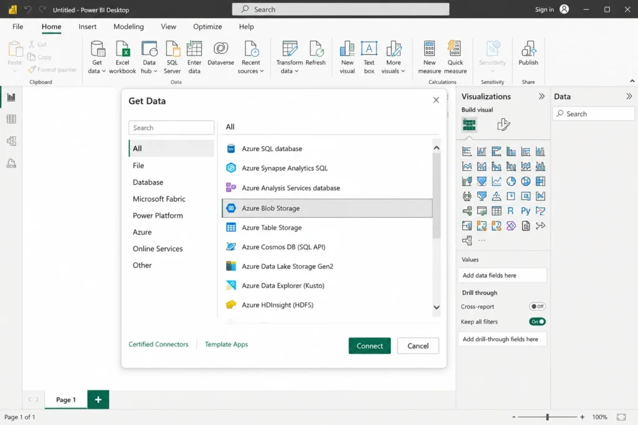Collapse the Data pane
The image size is (638, 425).
click(629, 96)
